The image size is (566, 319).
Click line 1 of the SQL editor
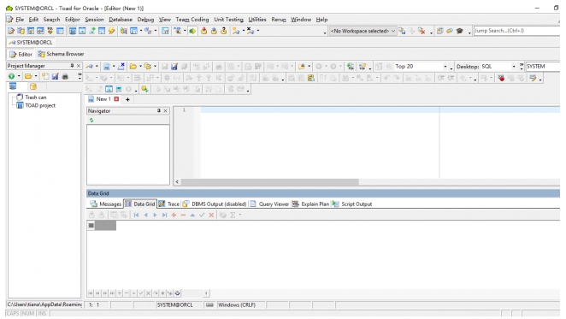click(x=380, y=109)
